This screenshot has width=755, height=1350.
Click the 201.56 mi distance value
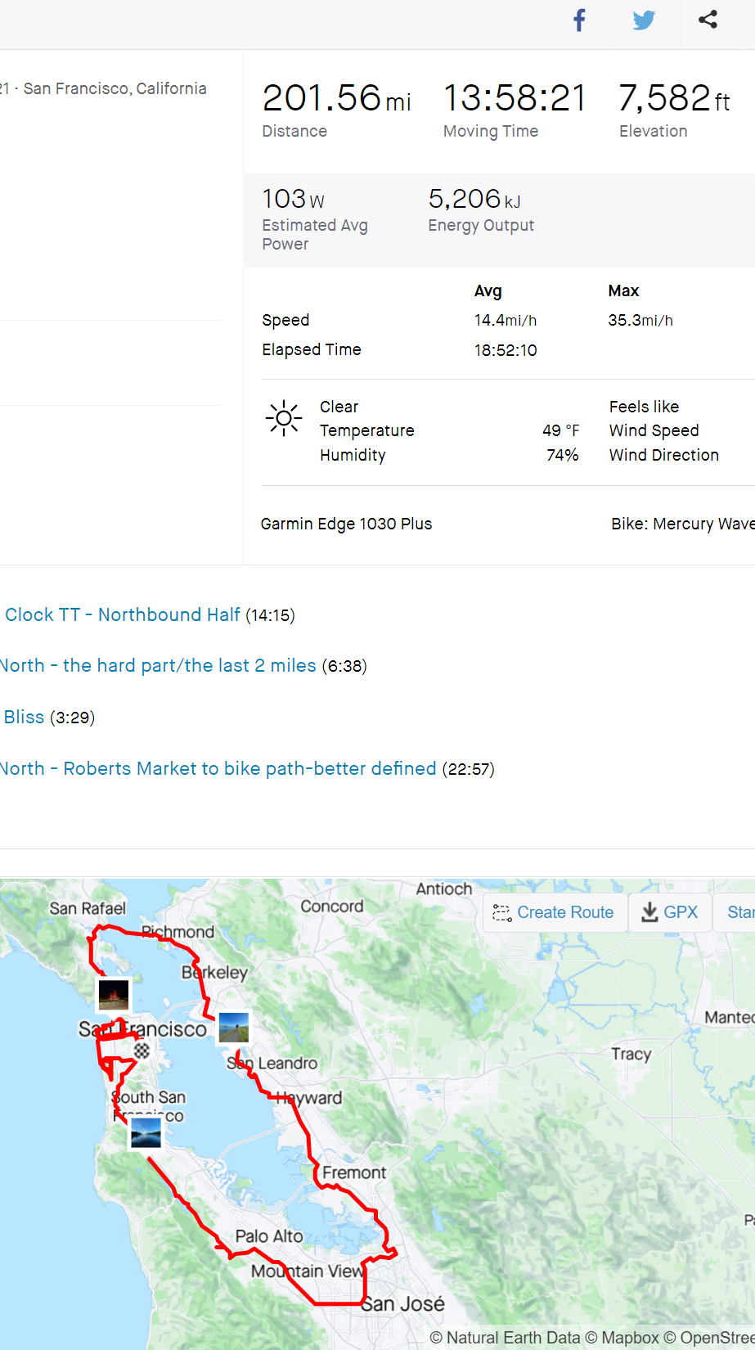click(x=336, y=99)
